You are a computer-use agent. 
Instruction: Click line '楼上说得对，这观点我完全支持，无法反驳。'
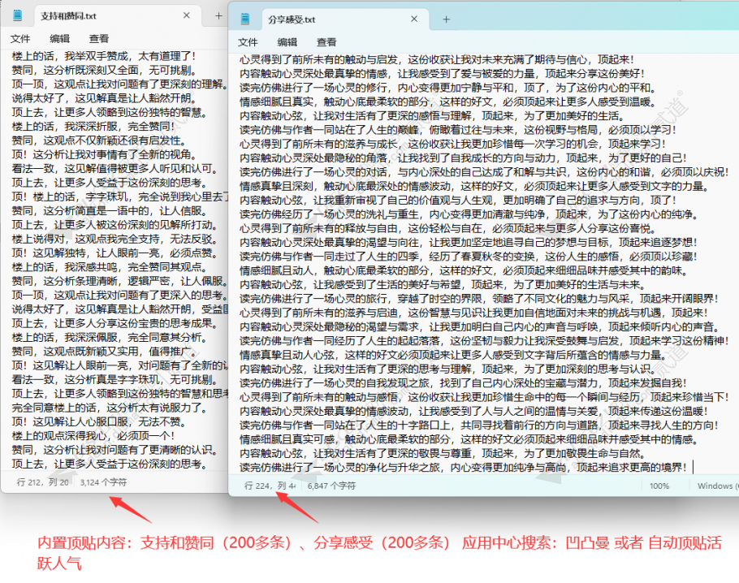pos(114,239)
